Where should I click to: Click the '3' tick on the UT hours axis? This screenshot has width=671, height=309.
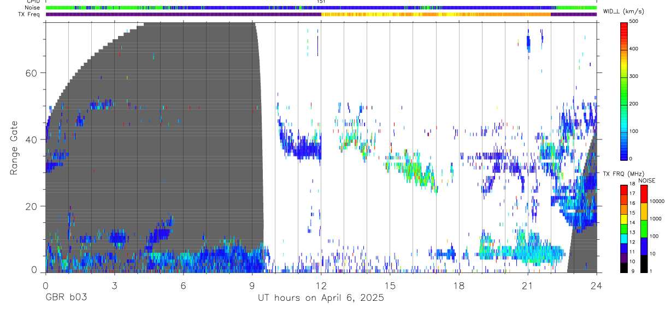click(114, 286)
